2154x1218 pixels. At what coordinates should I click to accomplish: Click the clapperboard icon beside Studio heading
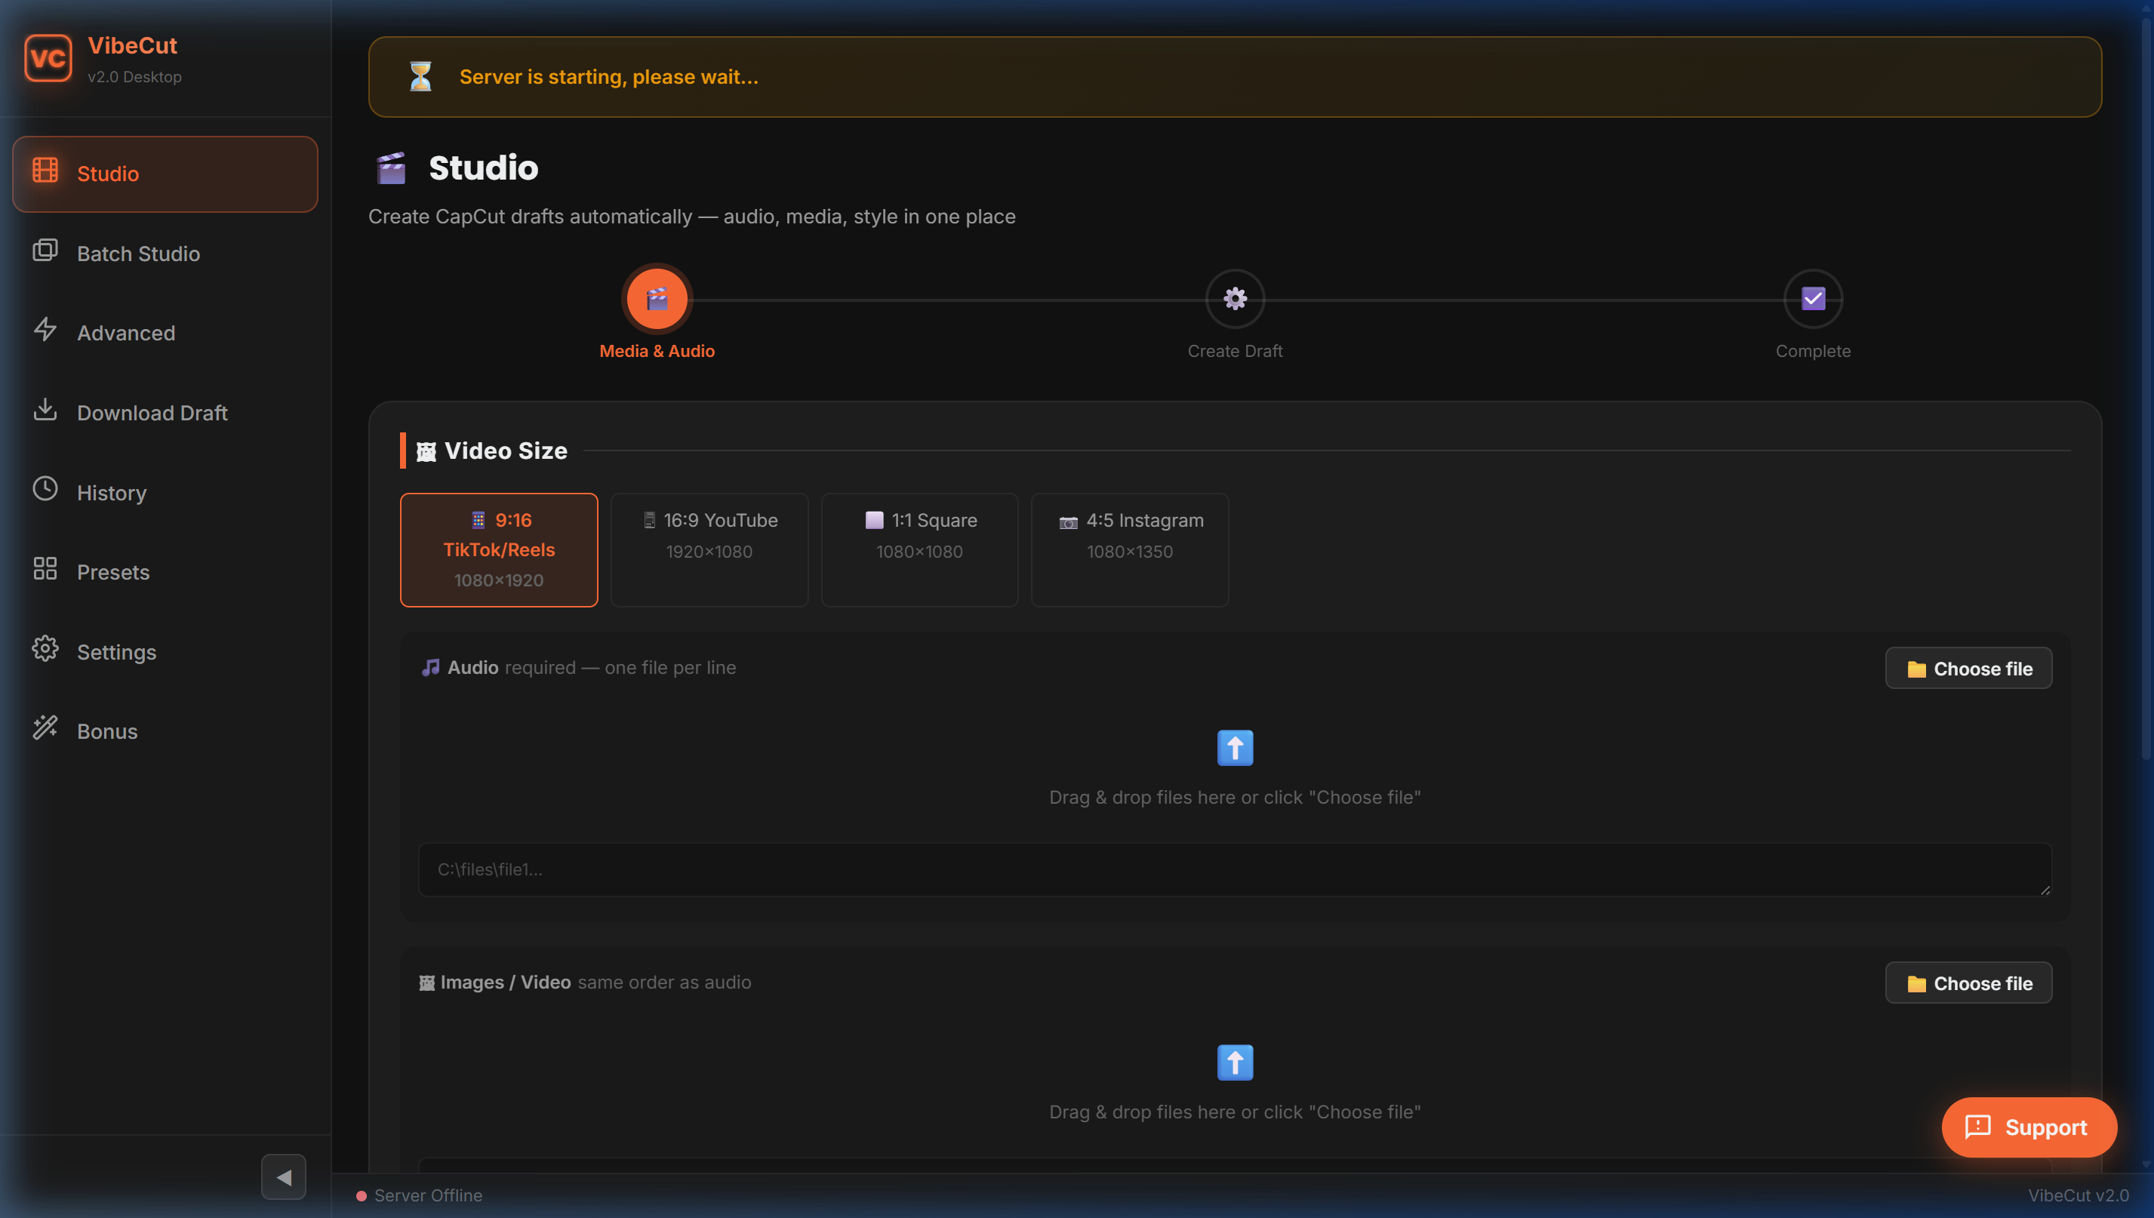click(x=391, y=168)
